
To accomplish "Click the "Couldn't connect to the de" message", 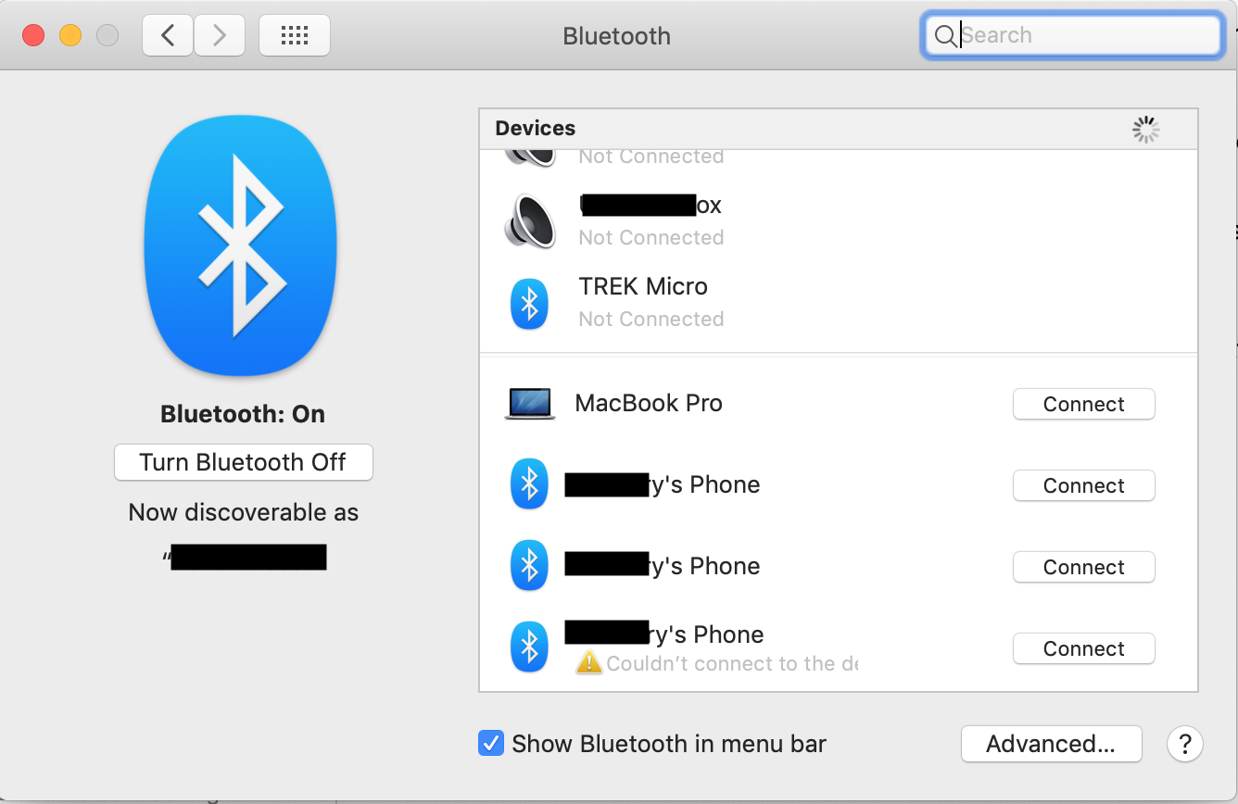I will coord(732,663).
